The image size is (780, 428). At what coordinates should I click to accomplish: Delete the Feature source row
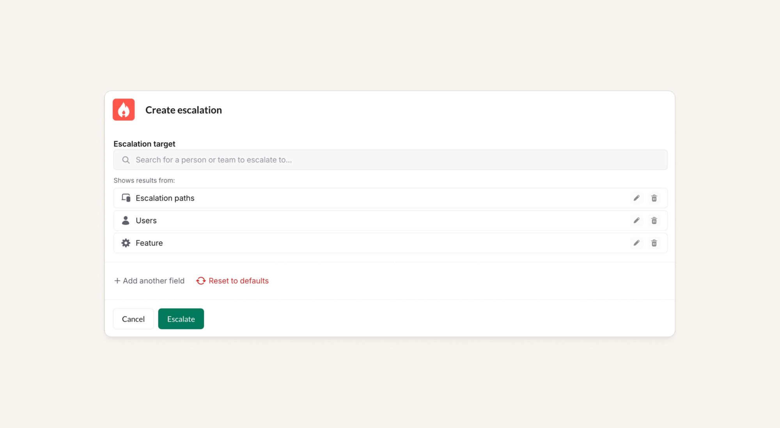654,243
